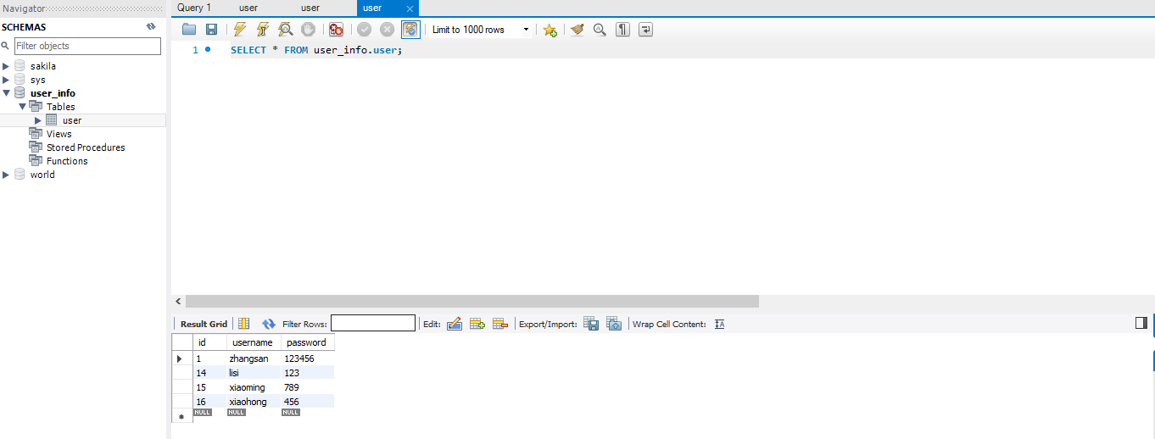Select Stored Procedures node

86,147
